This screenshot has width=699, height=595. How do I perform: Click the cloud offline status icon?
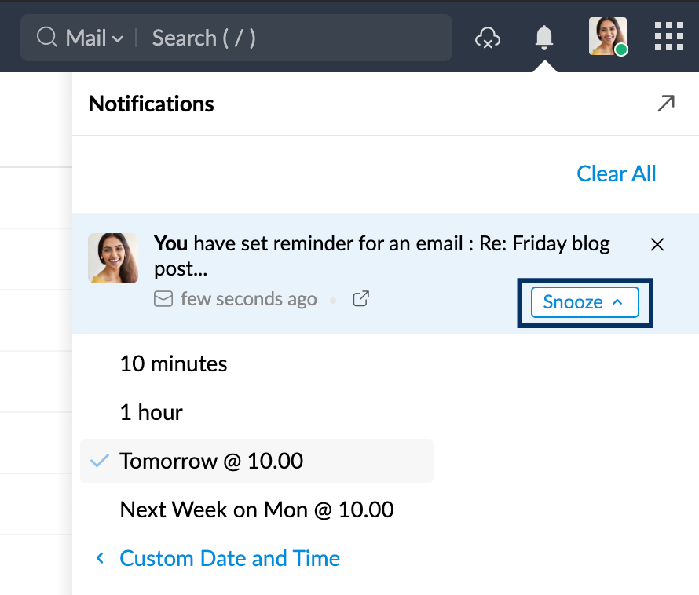(x=488, y=38)
